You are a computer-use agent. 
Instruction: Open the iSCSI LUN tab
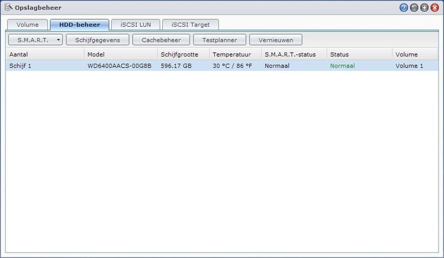pos(135,25)
